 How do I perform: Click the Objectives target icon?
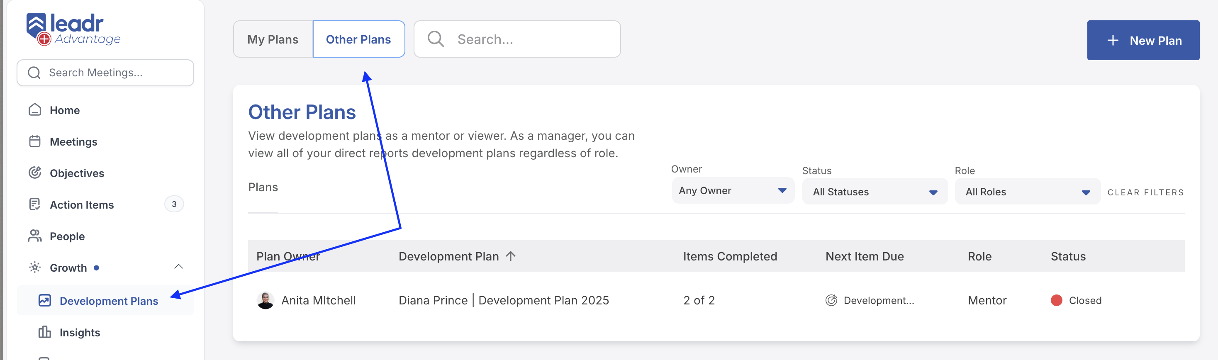35,173
